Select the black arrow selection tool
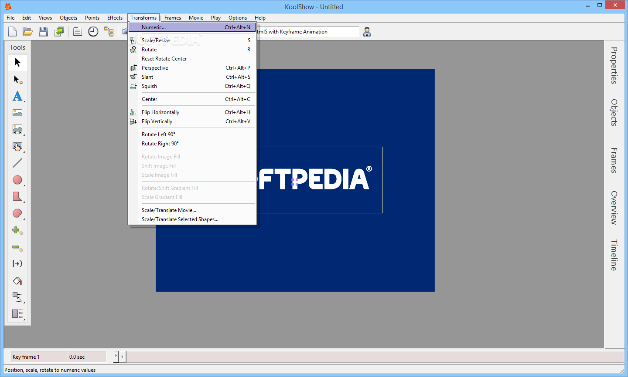This screenshot has height=377, width=628. click(x=17, y=62)
